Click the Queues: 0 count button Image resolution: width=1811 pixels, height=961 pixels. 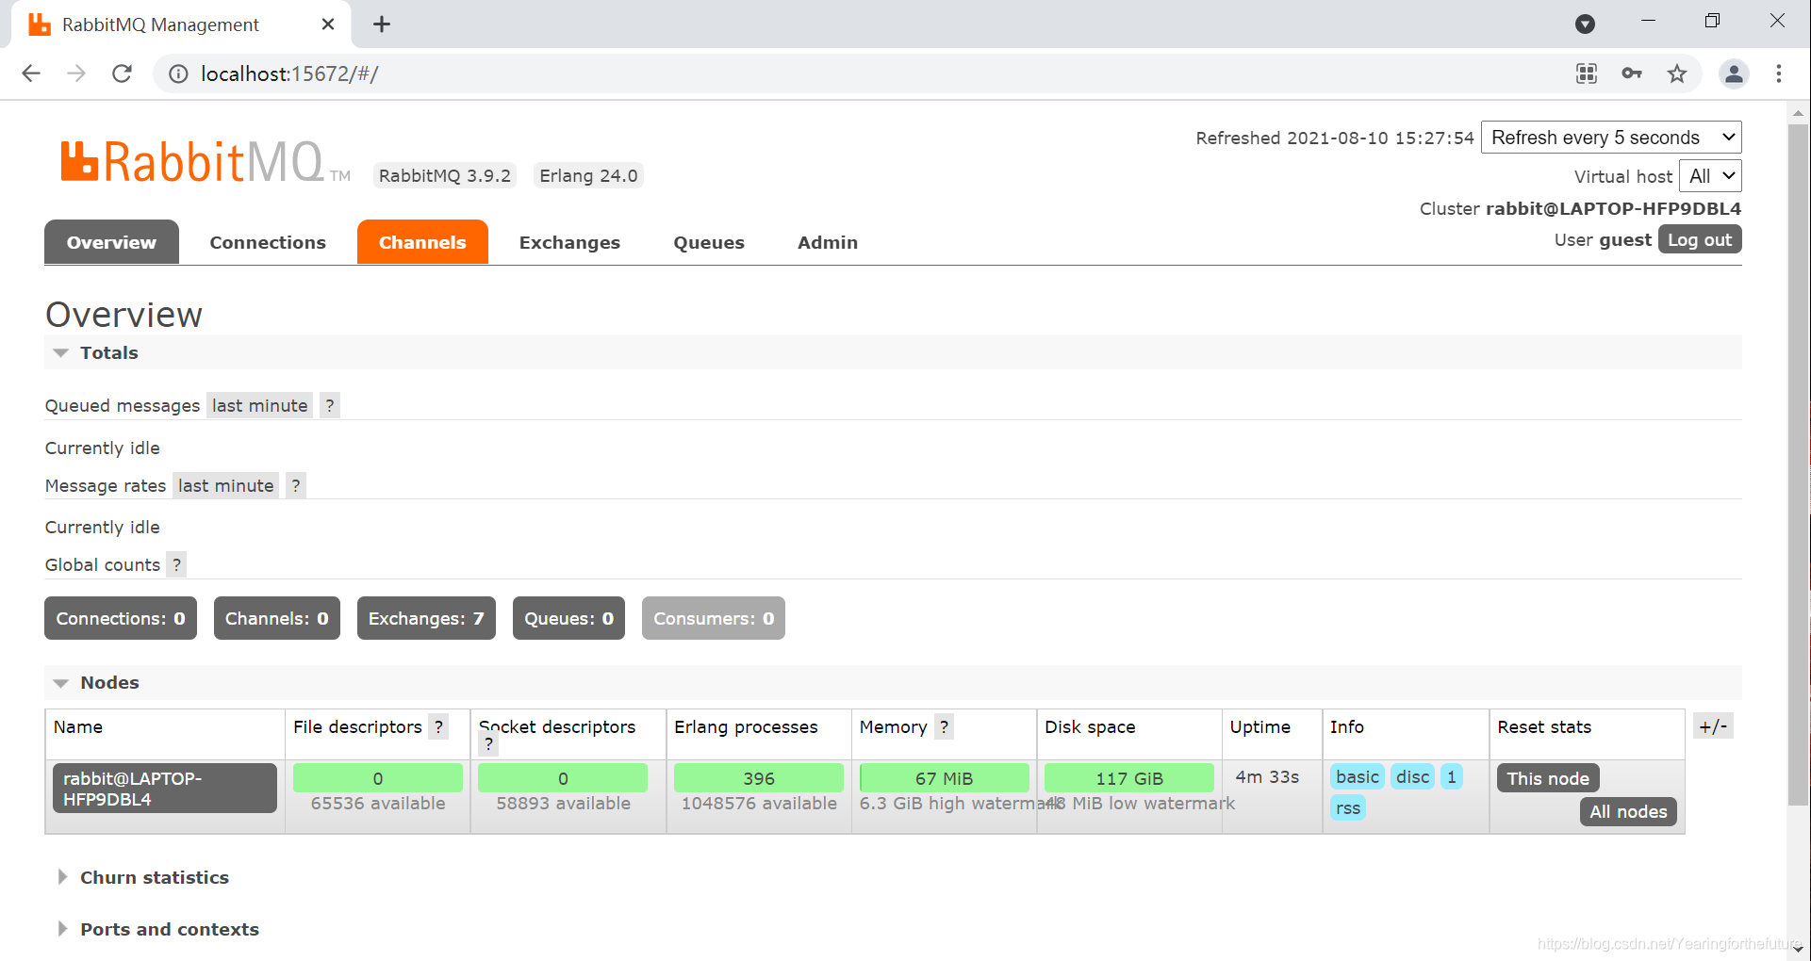568,618
